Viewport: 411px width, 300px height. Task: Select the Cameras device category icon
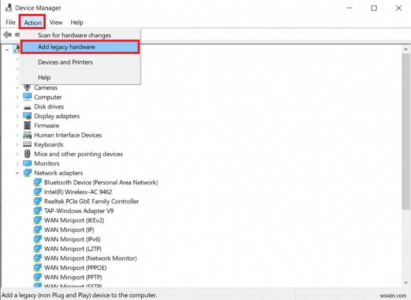[26, 87]
